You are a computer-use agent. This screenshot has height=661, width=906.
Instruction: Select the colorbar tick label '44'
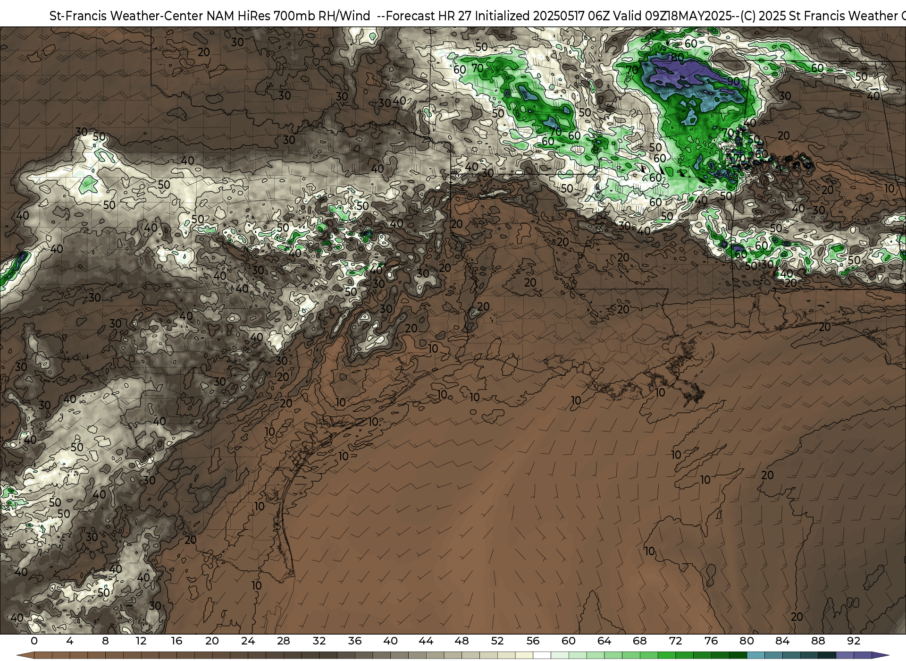tap(426, 641)
